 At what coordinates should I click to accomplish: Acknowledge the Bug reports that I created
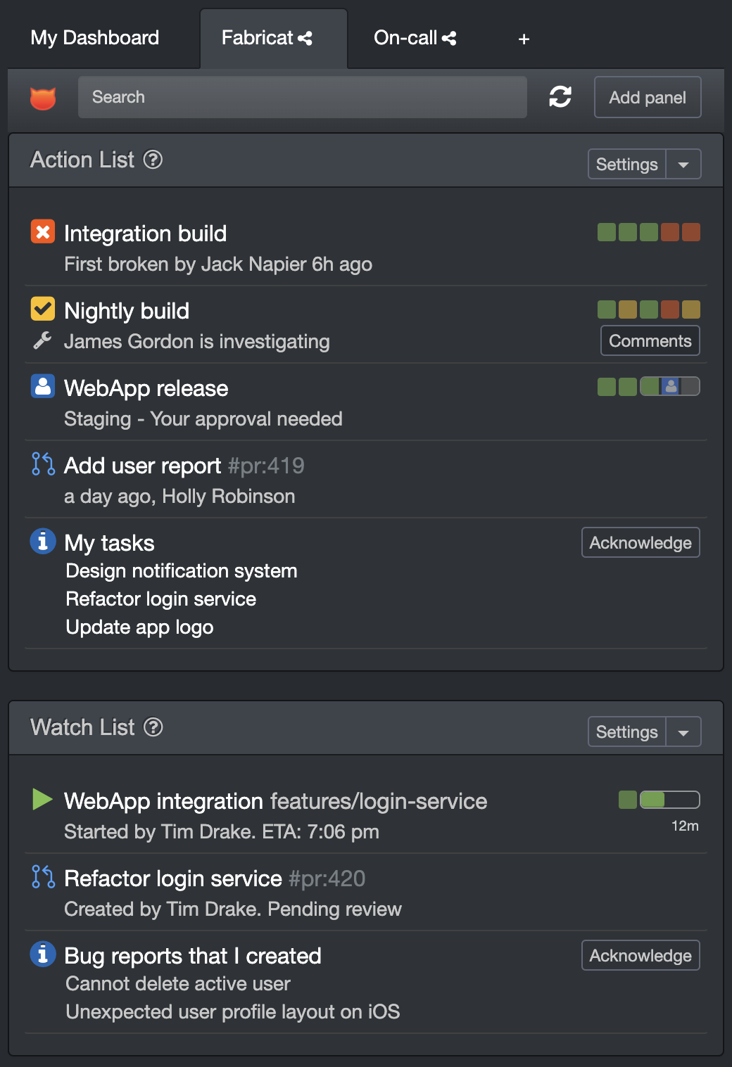(640, 955)
